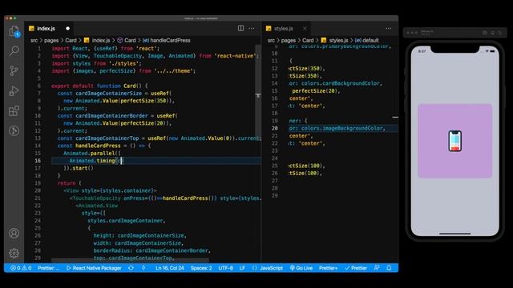This screenshot has width=513, height=288.
Task: Change file encoding UTF-8
Action: [225, 268]
